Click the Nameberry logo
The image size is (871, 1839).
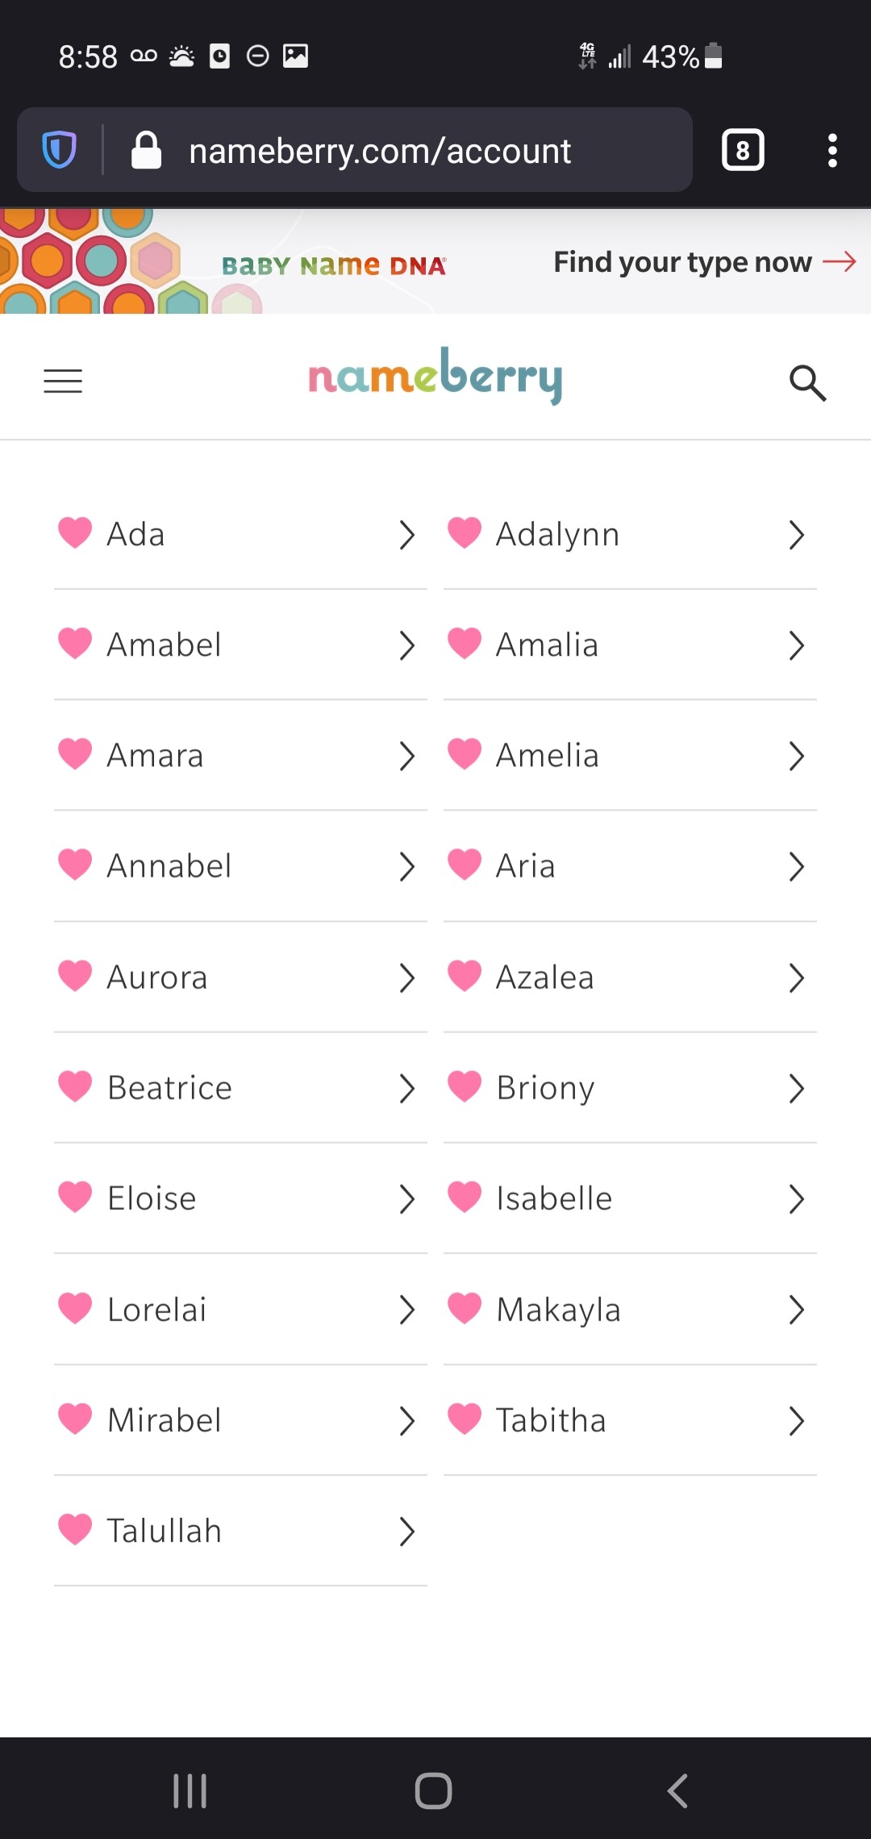click(435, 377)
